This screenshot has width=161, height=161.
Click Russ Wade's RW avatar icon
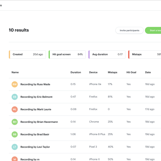pyautogui.click(x=15, y=84)
